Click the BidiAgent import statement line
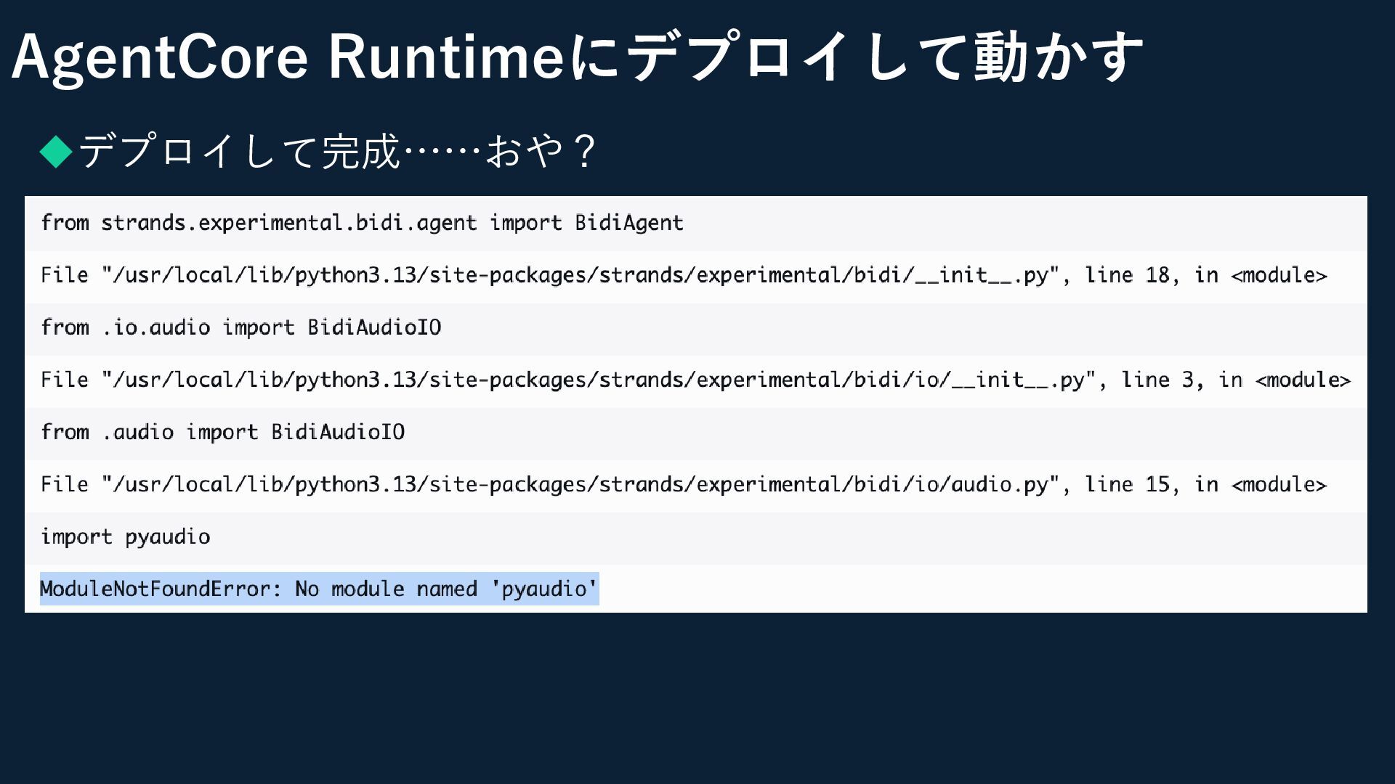 [x=362, y=223]
